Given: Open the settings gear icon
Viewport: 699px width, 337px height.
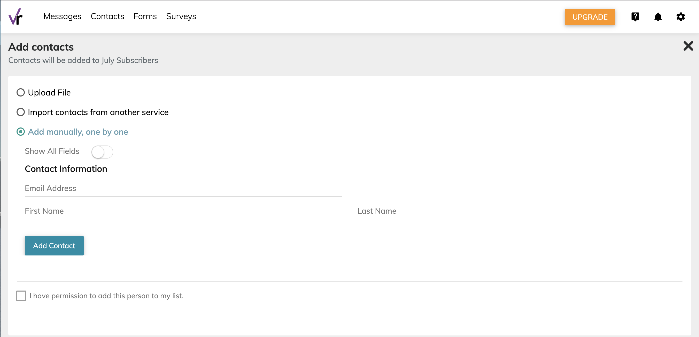Looking at the screenshot, I should click(x=681, y=17).
